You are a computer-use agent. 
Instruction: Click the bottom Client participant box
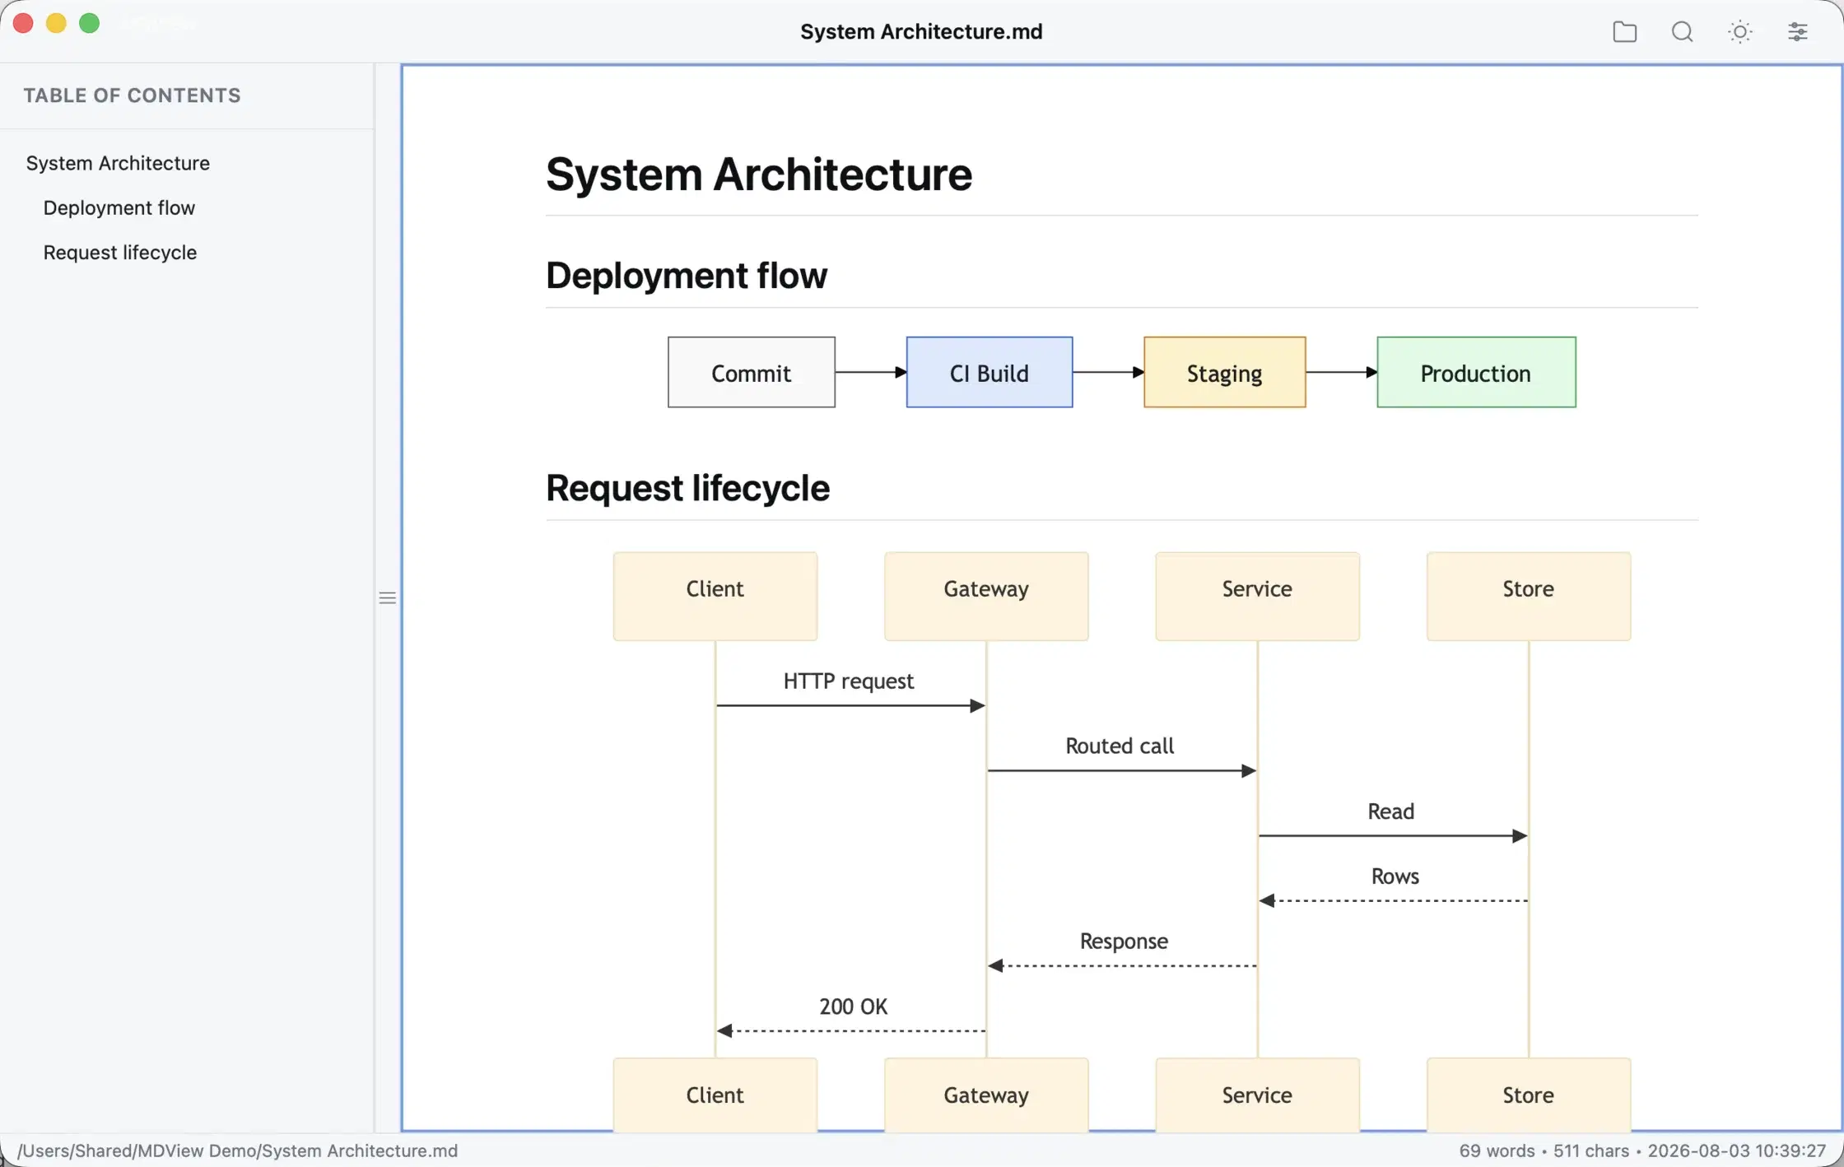pyautogui.click(x=715, y=1095)
